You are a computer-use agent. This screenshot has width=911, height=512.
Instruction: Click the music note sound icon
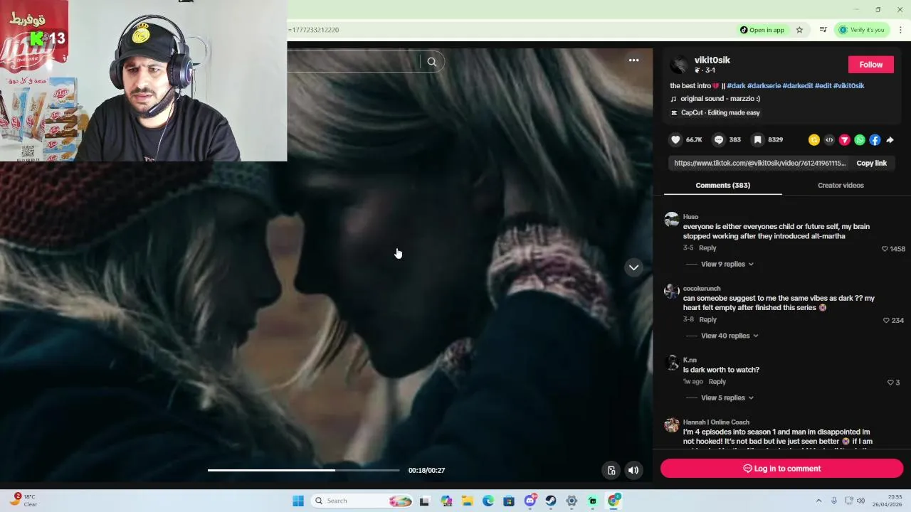(x=674, y=99)
